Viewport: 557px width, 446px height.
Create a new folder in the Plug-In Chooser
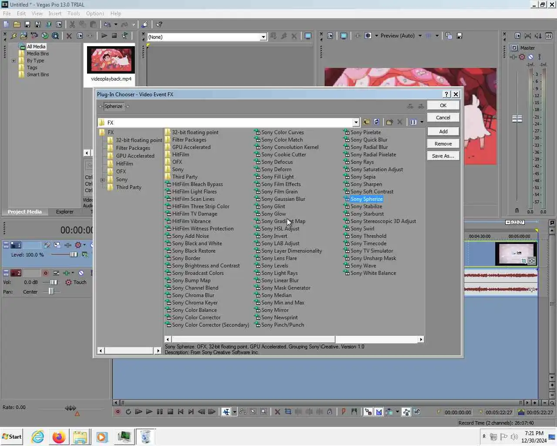(389, 122)
